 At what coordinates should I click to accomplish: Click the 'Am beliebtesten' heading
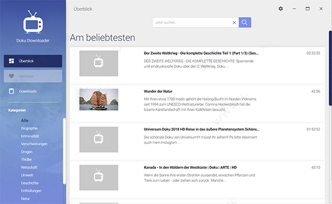102,38
